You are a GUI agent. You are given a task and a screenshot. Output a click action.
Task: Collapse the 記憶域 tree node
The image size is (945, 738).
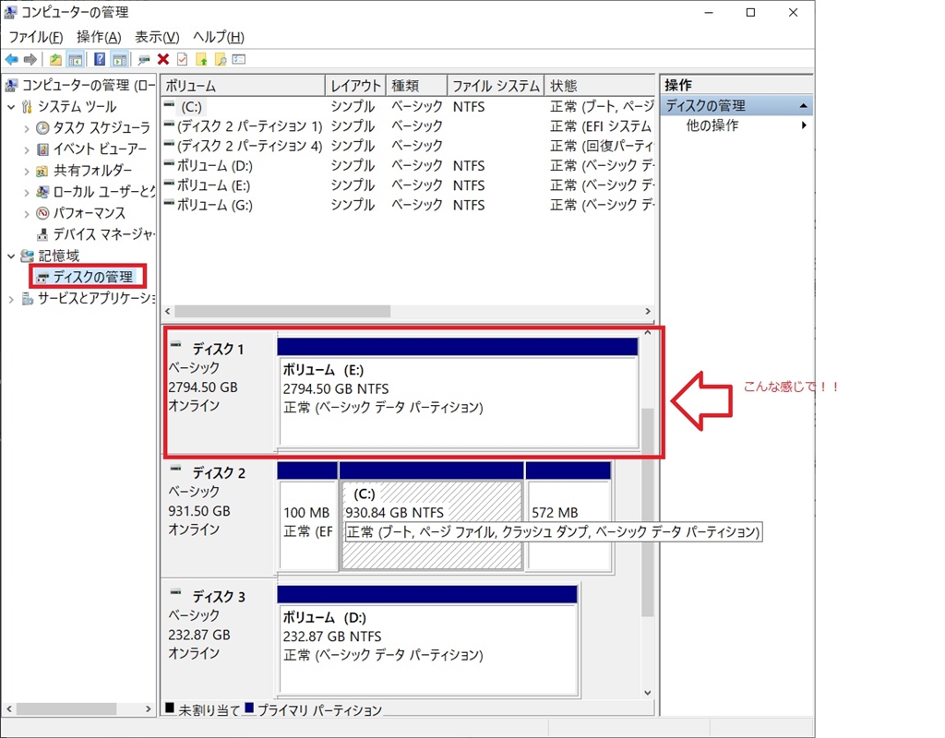(x=11, y=256)
